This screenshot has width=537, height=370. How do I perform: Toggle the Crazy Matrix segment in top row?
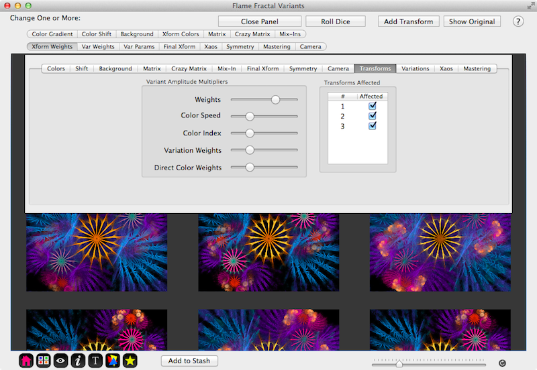pyautogui.click(x=252, y=34)
